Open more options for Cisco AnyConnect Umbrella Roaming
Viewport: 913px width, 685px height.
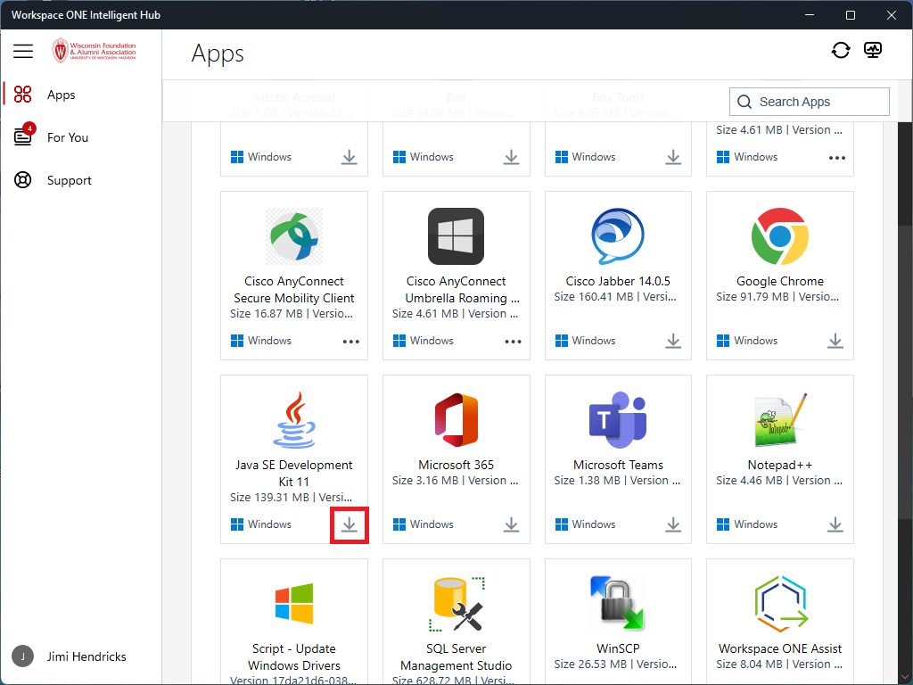(513, 342)
